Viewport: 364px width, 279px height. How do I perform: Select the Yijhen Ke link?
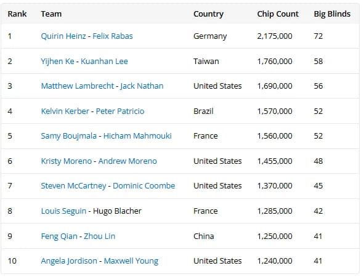click(57, 62)
